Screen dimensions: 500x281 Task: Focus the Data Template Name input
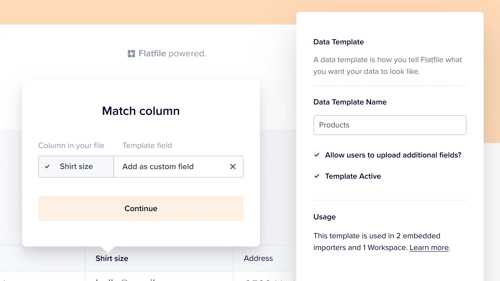390,125
